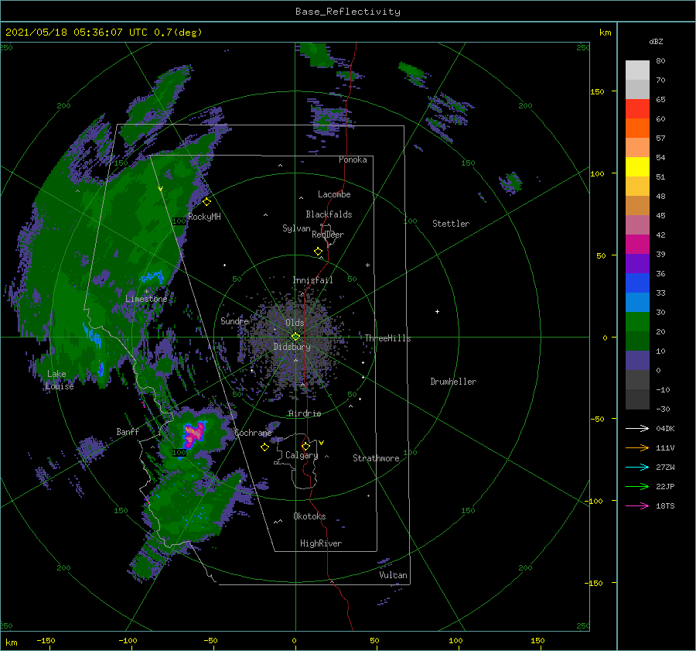The height and width of the screenshot is (651, 696).
Task: Click the Airdrie label
Action: 305,413
